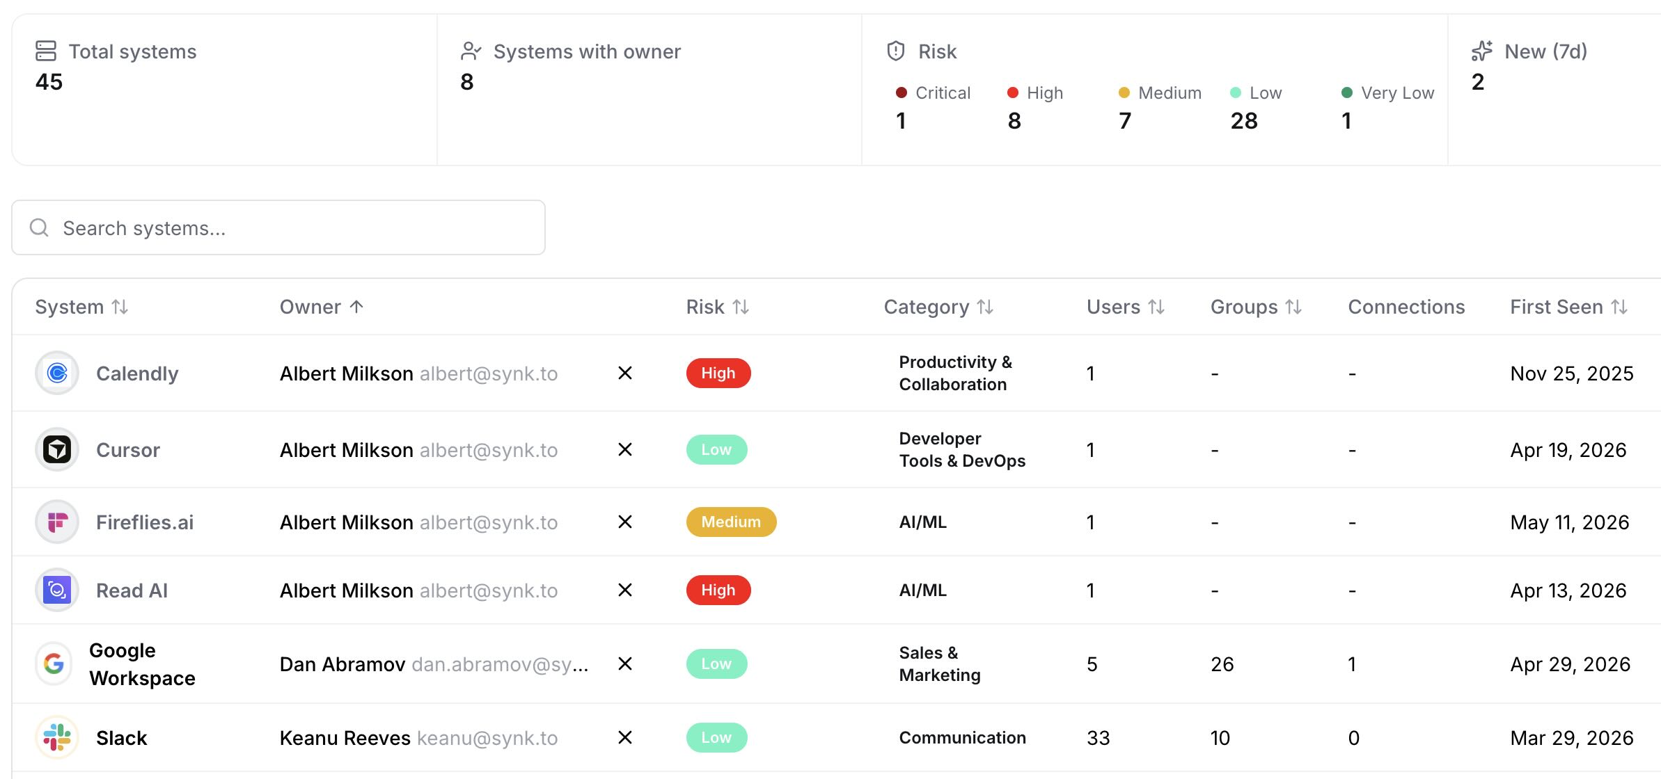
Task: Remove owner from Fireflies.ai row
Action: pyautogui.click(x=625, y=522)
